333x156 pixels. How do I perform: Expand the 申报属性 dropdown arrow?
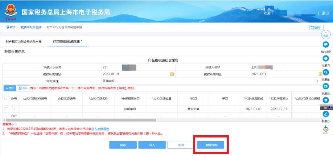click(x=321, y=81)
